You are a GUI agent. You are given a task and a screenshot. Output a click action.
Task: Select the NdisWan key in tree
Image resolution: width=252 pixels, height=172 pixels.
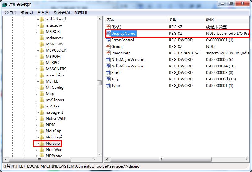click(x=54, y=150)
